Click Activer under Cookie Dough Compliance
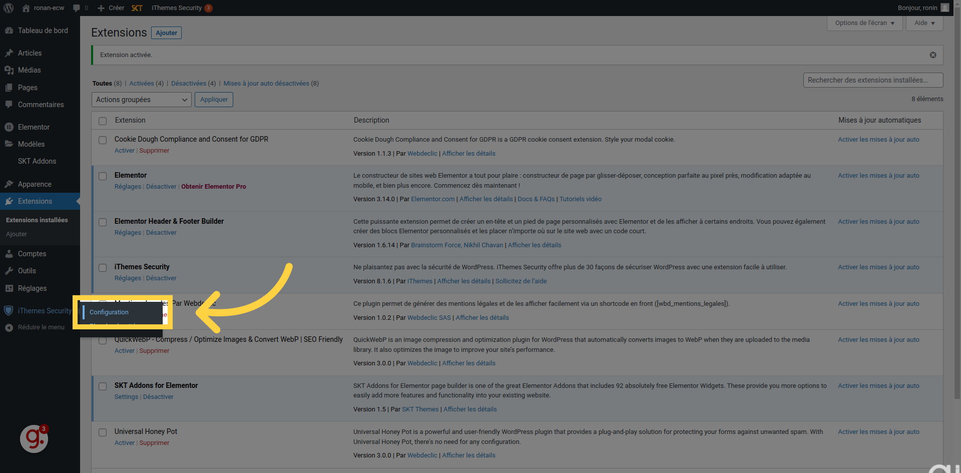 pos(125,151)
